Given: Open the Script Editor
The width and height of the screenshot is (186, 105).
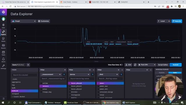Looking at the screenshot, I should coord(163,65).
